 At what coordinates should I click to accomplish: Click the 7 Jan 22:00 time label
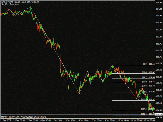tap(96, 120)
